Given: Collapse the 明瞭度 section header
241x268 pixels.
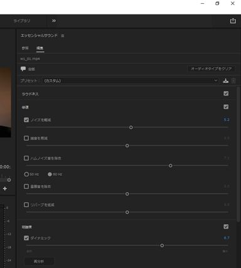Looking at the screenshot, I should pyautogui.click(x=27, y=227).
